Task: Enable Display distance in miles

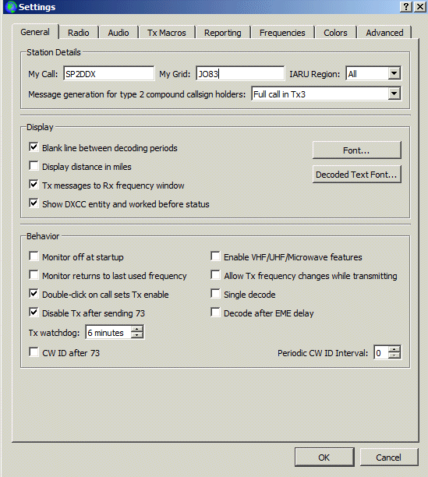Action: pos(34,166)
